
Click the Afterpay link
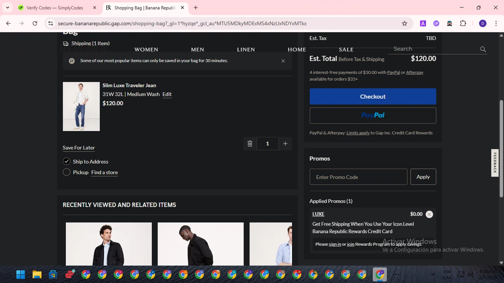[x=415, y=73]
